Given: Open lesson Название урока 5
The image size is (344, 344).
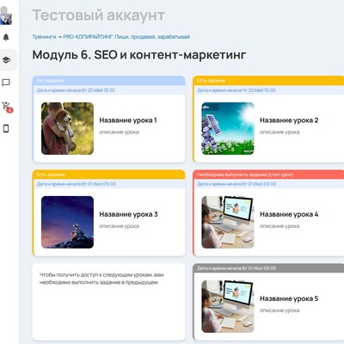Looking at the screenshot, I should click(289, 298).
